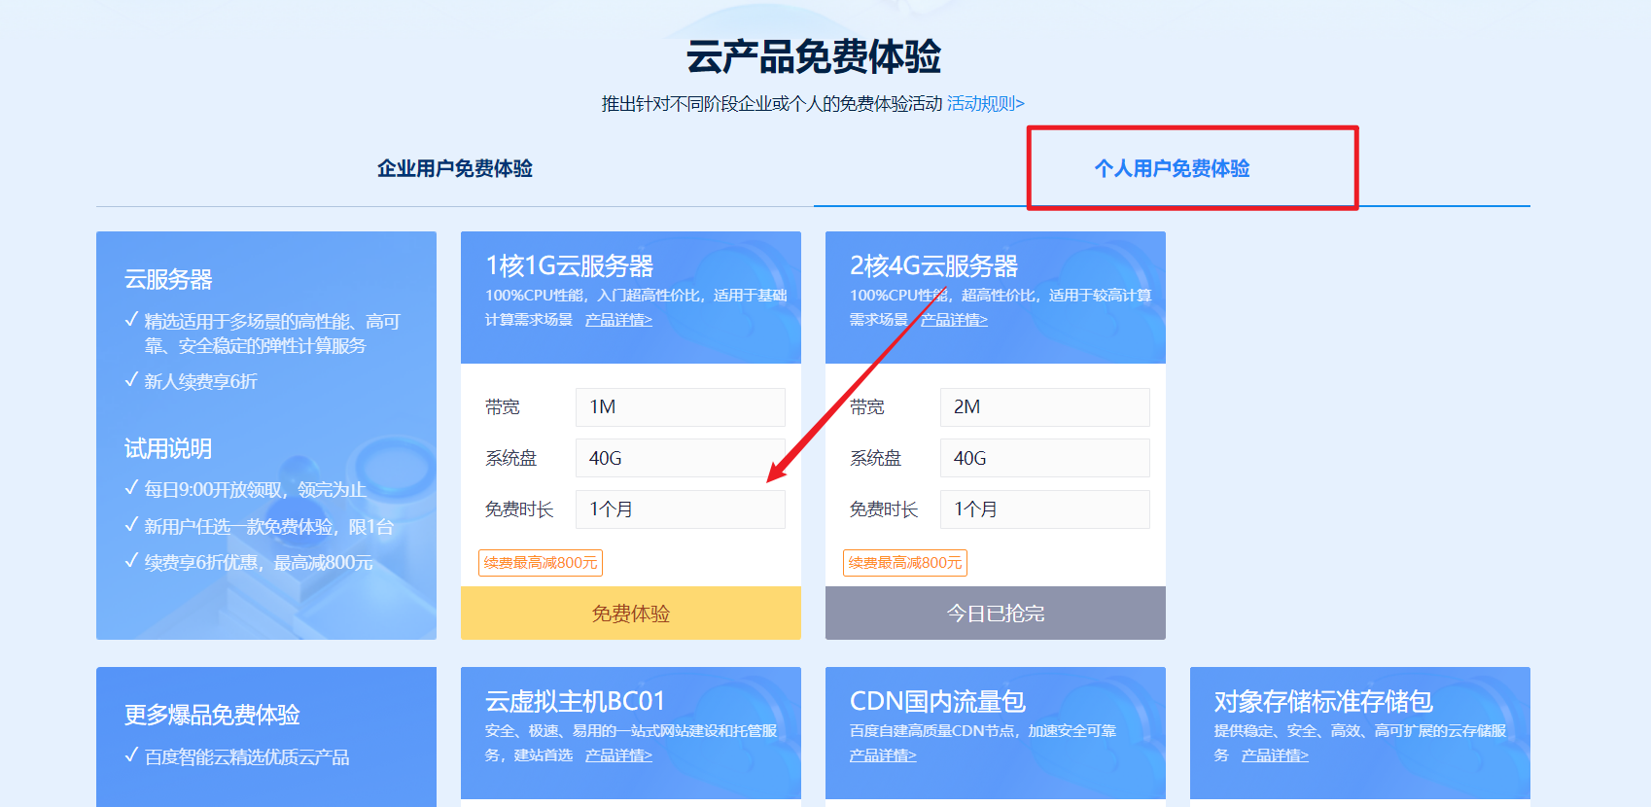Open 产品详情 for CDN国内流量包
This screenshot has width=1651, height=807.
pos(883,755)
